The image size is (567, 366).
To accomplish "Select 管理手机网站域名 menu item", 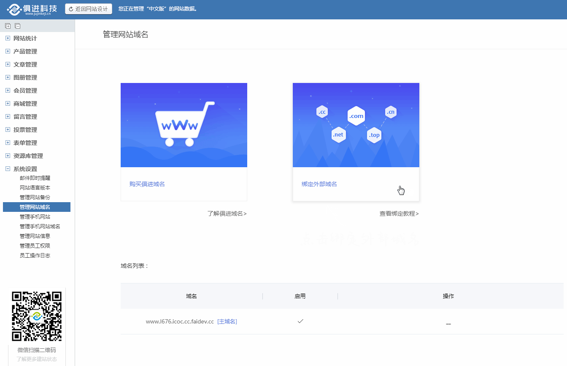I will 40,226.
